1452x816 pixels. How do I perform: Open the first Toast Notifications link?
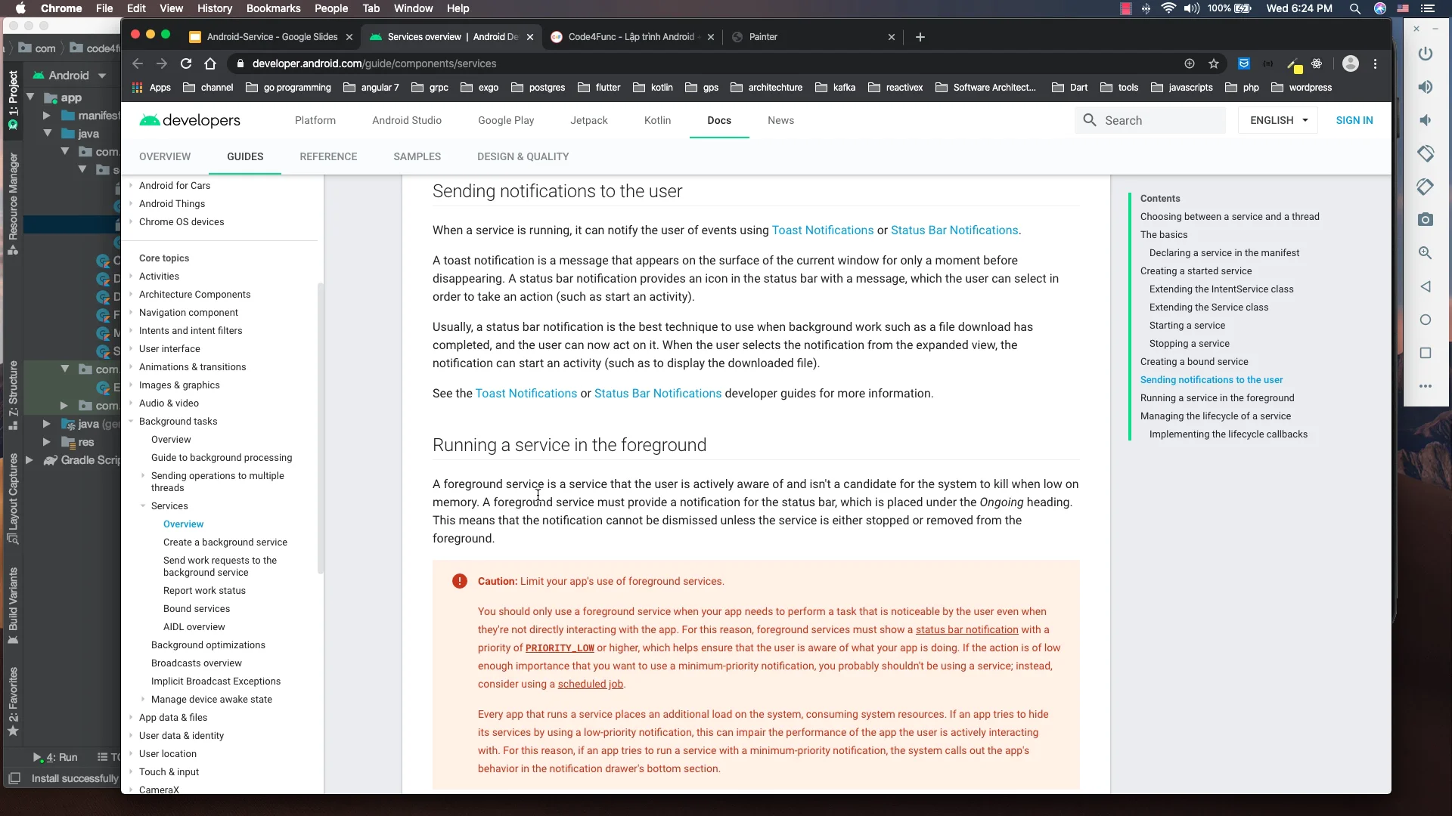pos(822,230)
